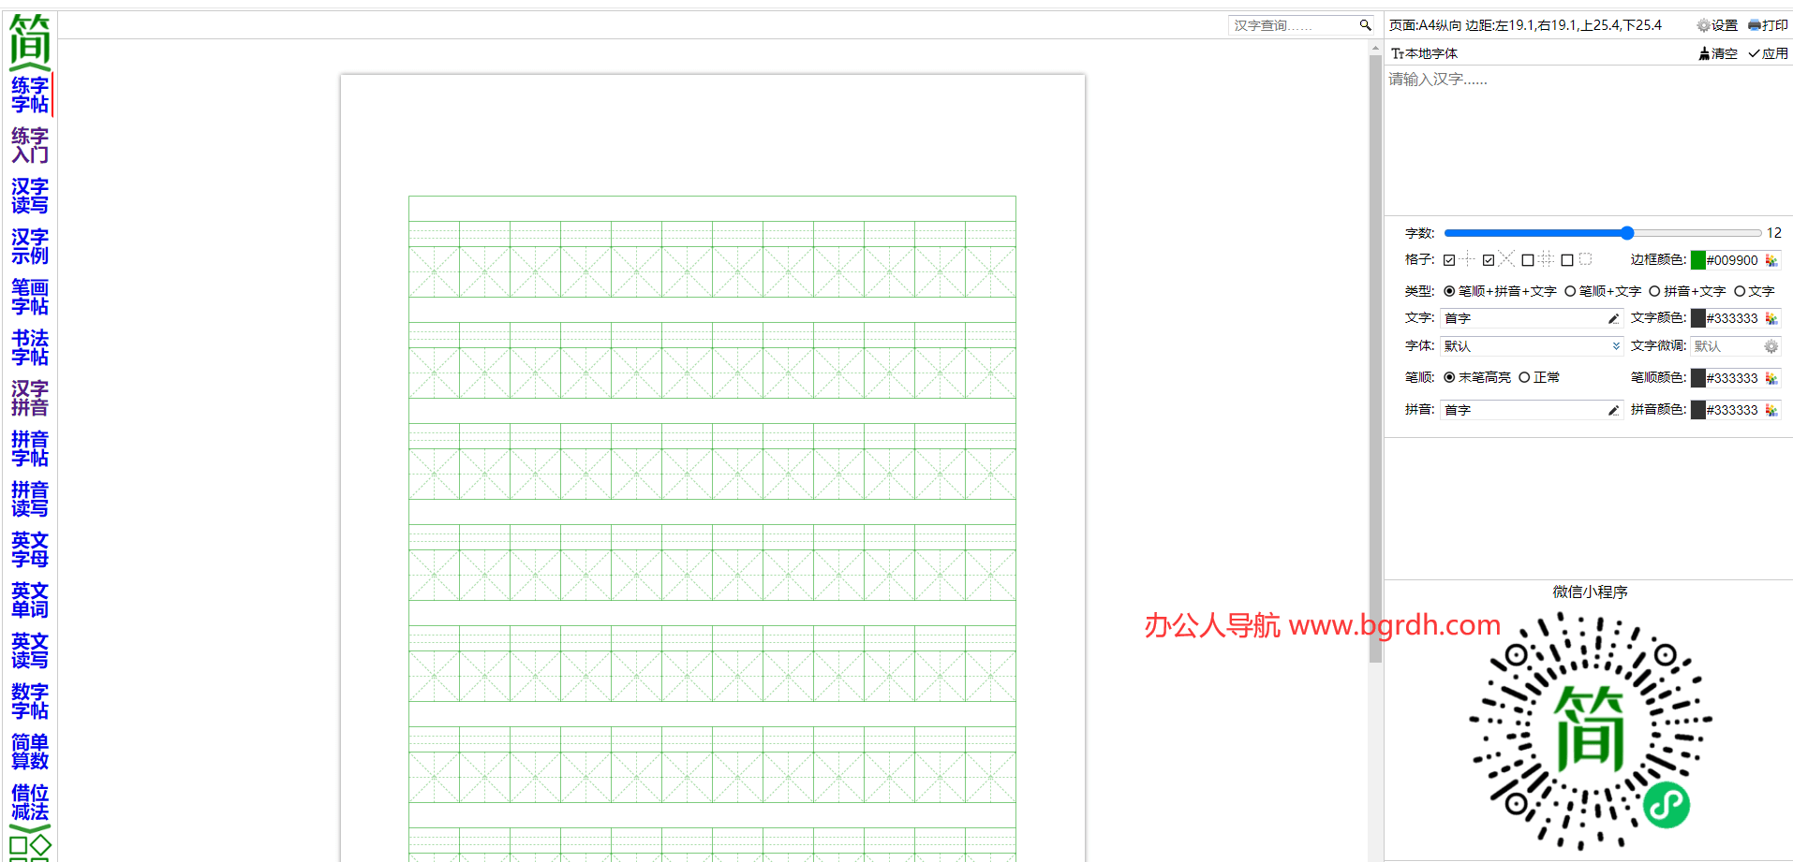The height and width of the screenshot is (862, 1793).
Task: Click the print (打印) printer icon
Action: click(1754, 25)
